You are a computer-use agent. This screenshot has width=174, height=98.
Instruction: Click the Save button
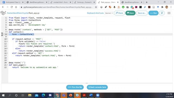point(130,13)
